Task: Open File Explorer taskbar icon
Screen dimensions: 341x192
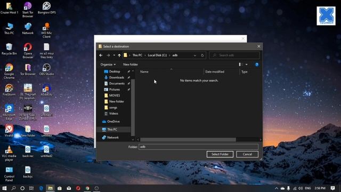Action: click(50, 188)
